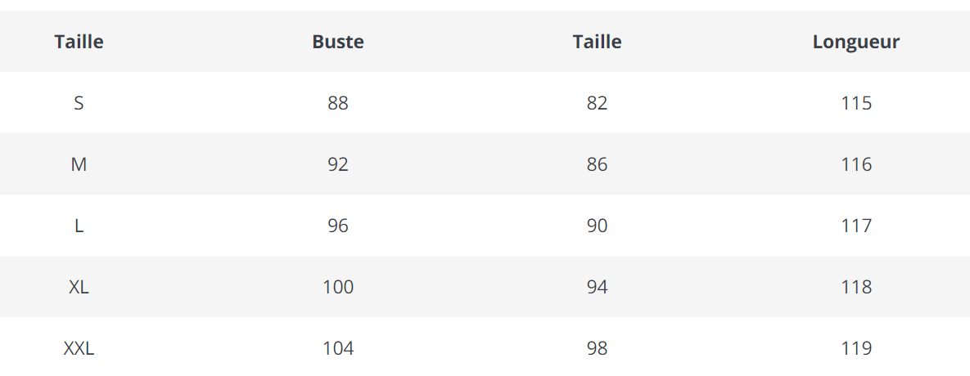The width and height of the screenshot is (970, 376).
Task: Select the XL size cell
Action: (x=79, y=287)
